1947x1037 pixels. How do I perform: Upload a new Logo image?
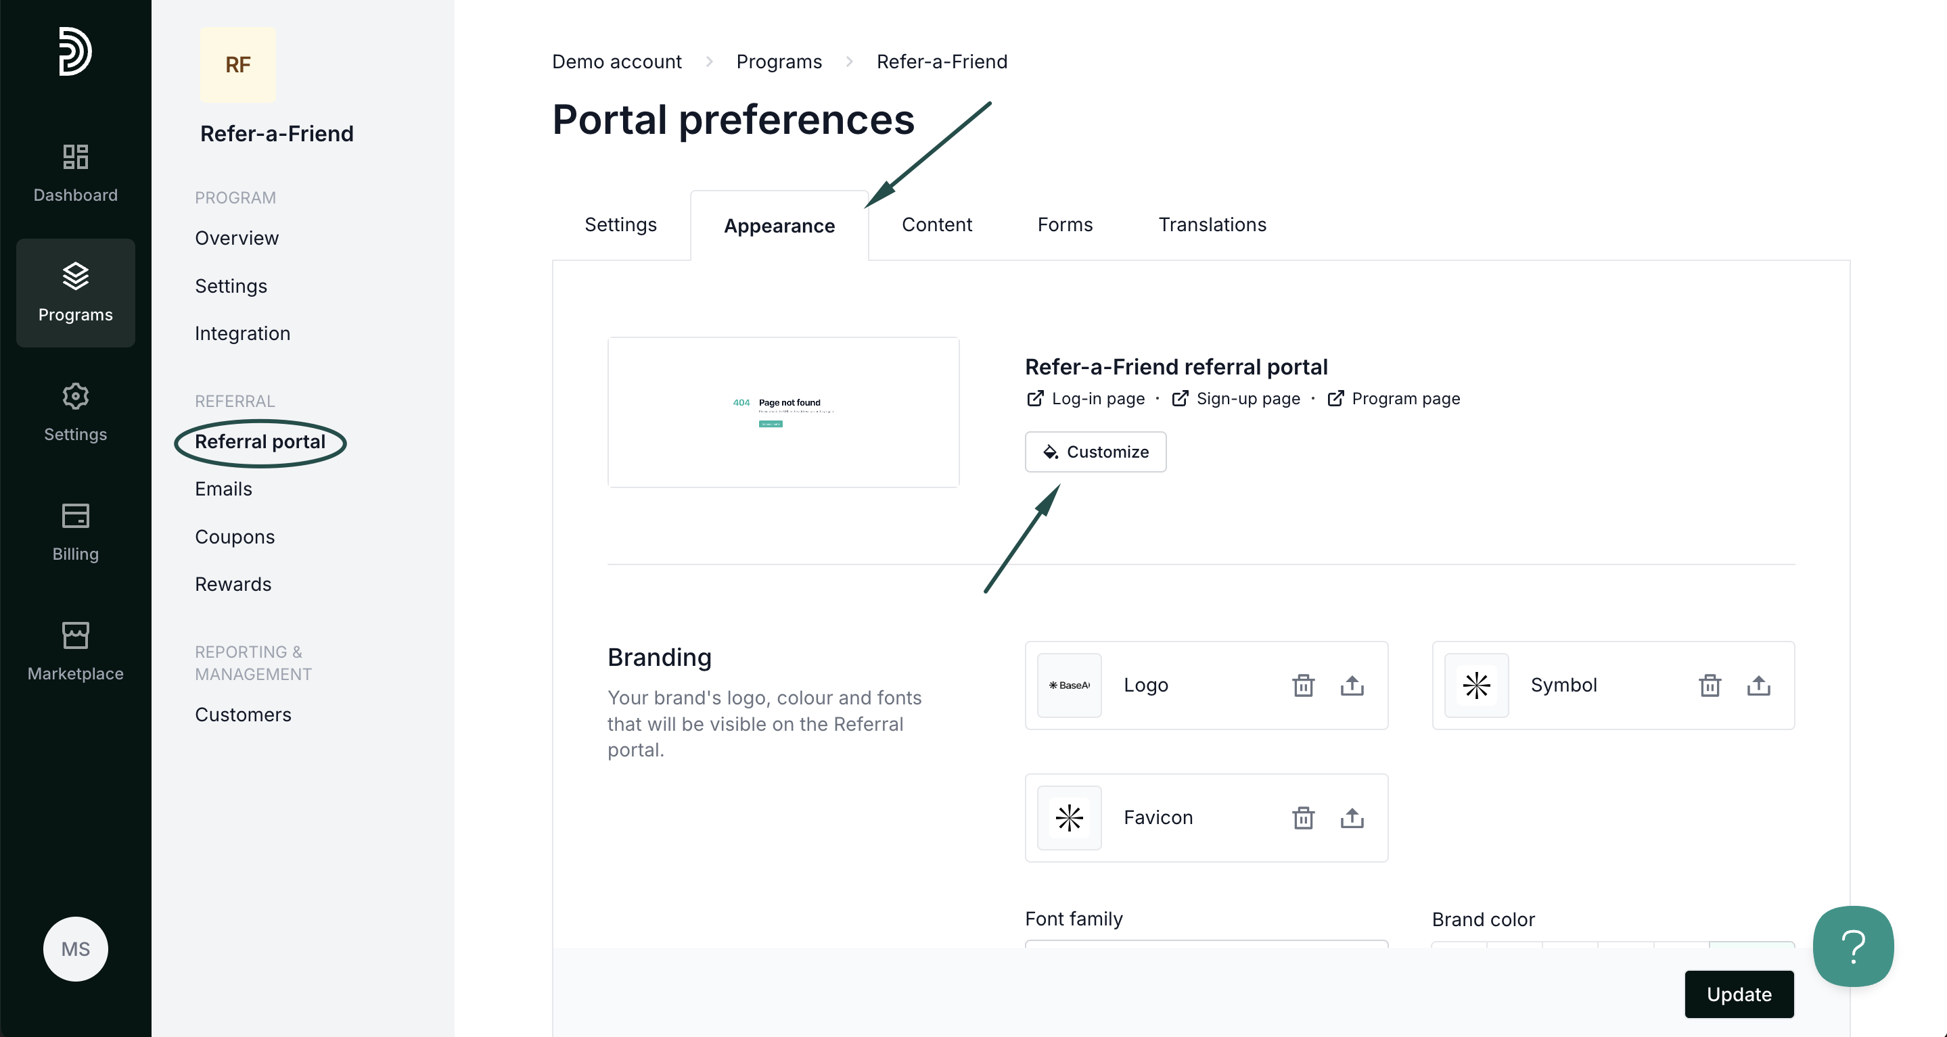pyautogui.click(x=1352, y=685)
